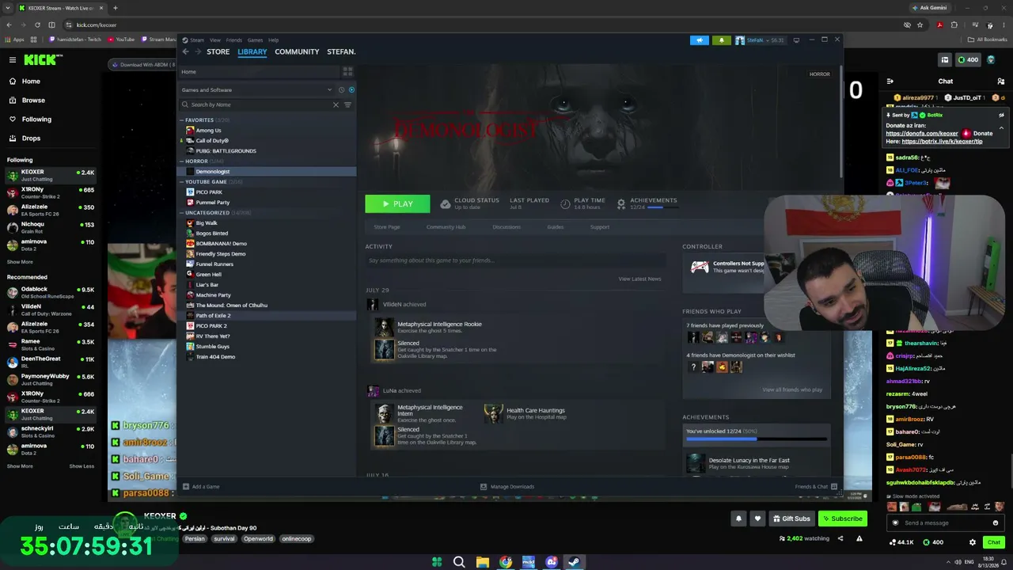Open the Steam View menu

(x=215, y=40)
